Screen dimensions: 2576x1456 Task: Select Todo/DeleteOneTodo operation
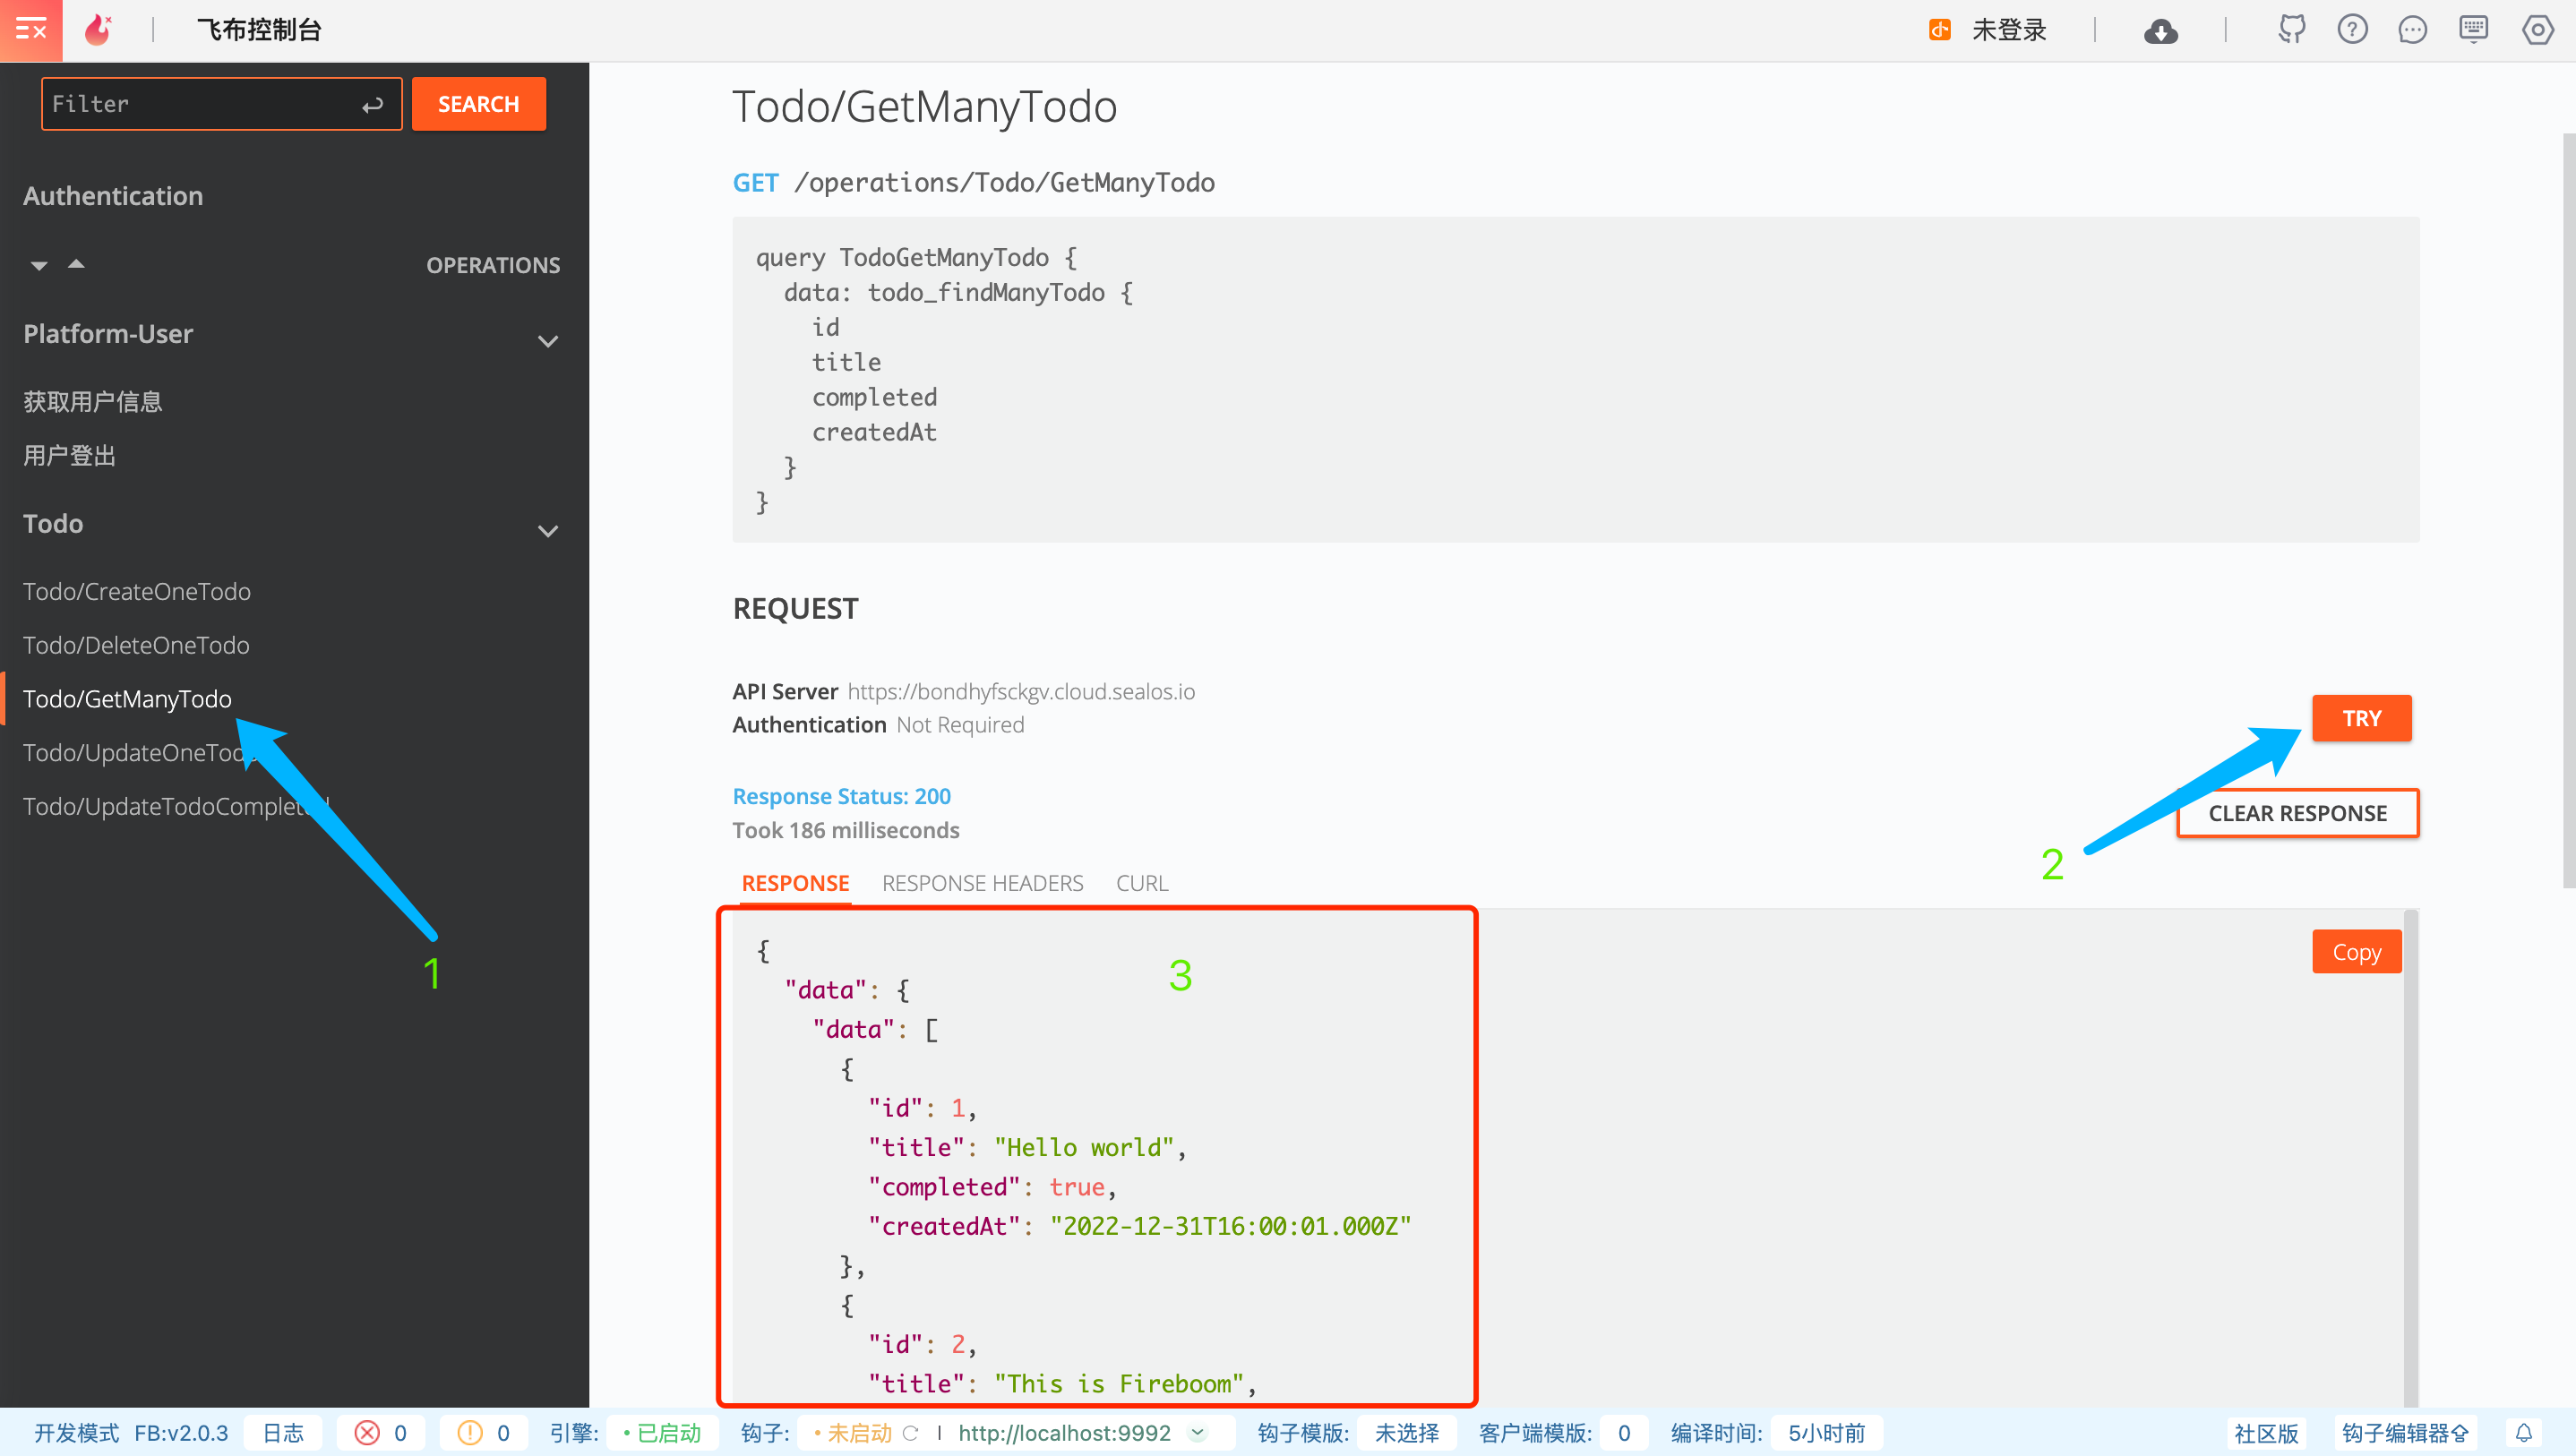136,646
